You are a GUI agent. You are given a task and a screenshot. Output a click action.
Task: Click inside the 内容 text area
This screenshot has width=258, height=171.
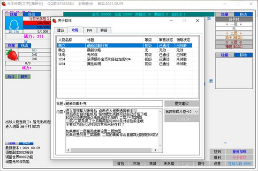point(112,128)
